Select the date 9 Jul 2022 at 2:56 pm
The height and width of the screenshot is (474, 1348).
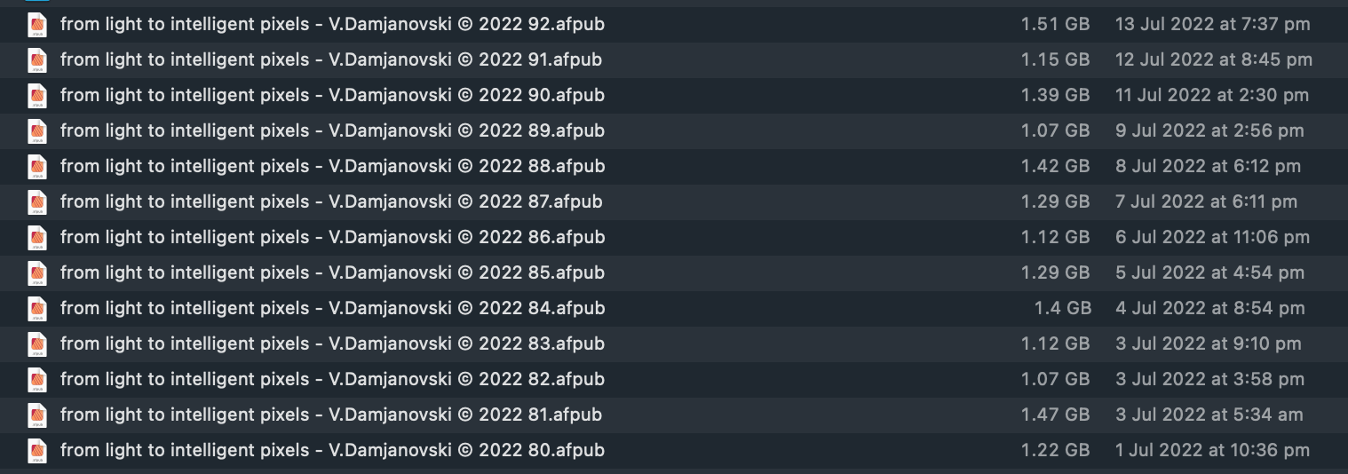1209,130
